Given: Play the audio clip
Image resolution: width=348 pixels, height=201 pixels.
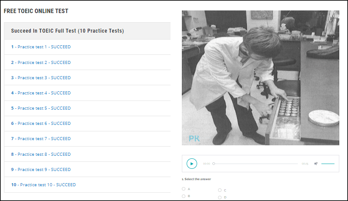Looking at the screenshot, I should point(192,164).
